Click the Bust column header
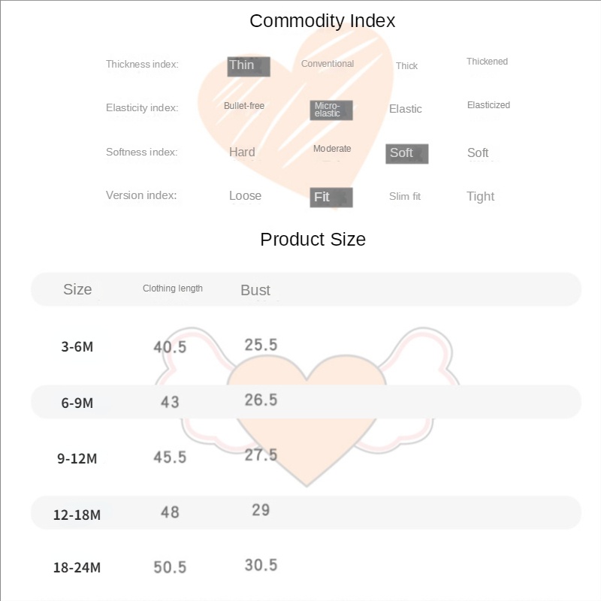The height and width of the screenshot is (601, 601). (x=255, y=290)
